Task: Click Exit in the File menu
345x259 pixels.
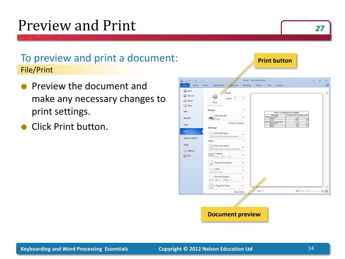Action: [187, 156]
